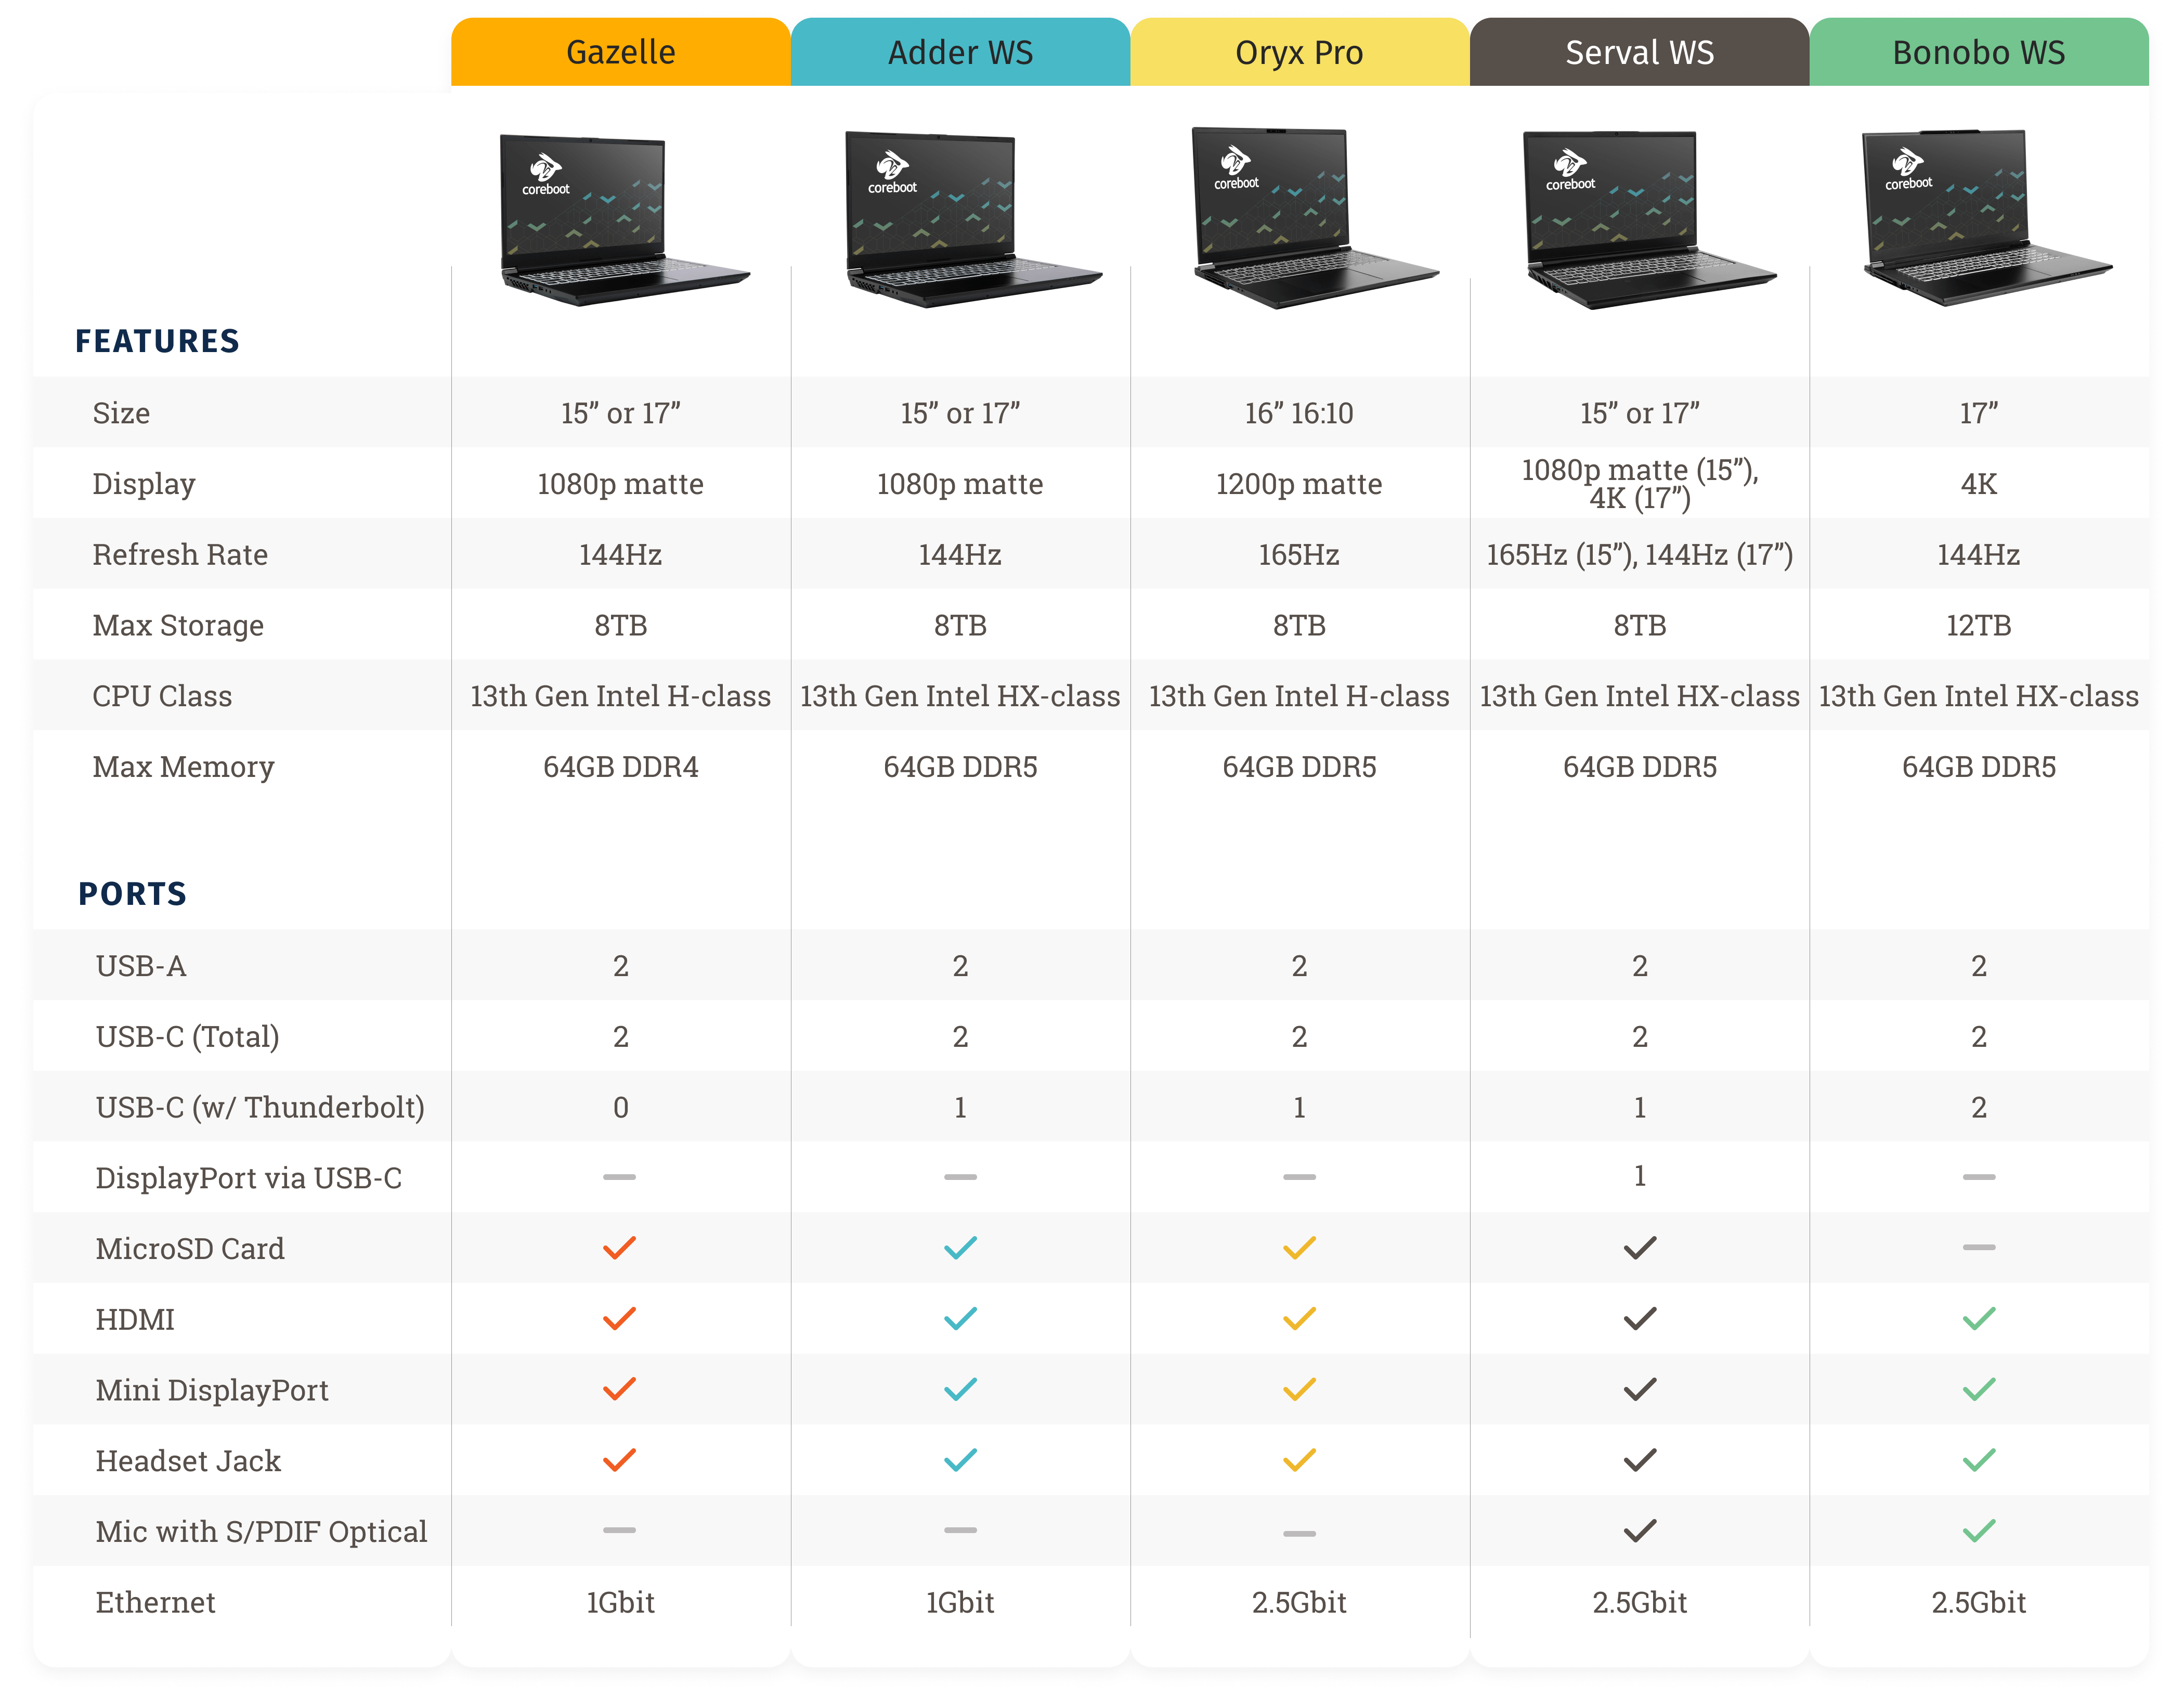Click the 165Hz (15"), 144Hz (17") refresh value
Screen dimensions: 2184x1700
pyautogui.click(x=1639, y=554)
